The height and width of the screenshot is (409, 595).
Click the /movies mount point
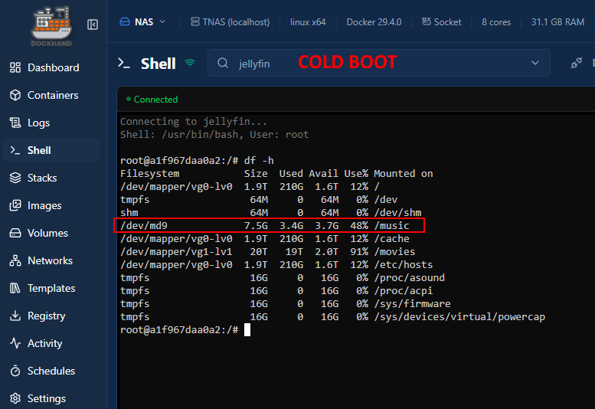tap(394, 252)
